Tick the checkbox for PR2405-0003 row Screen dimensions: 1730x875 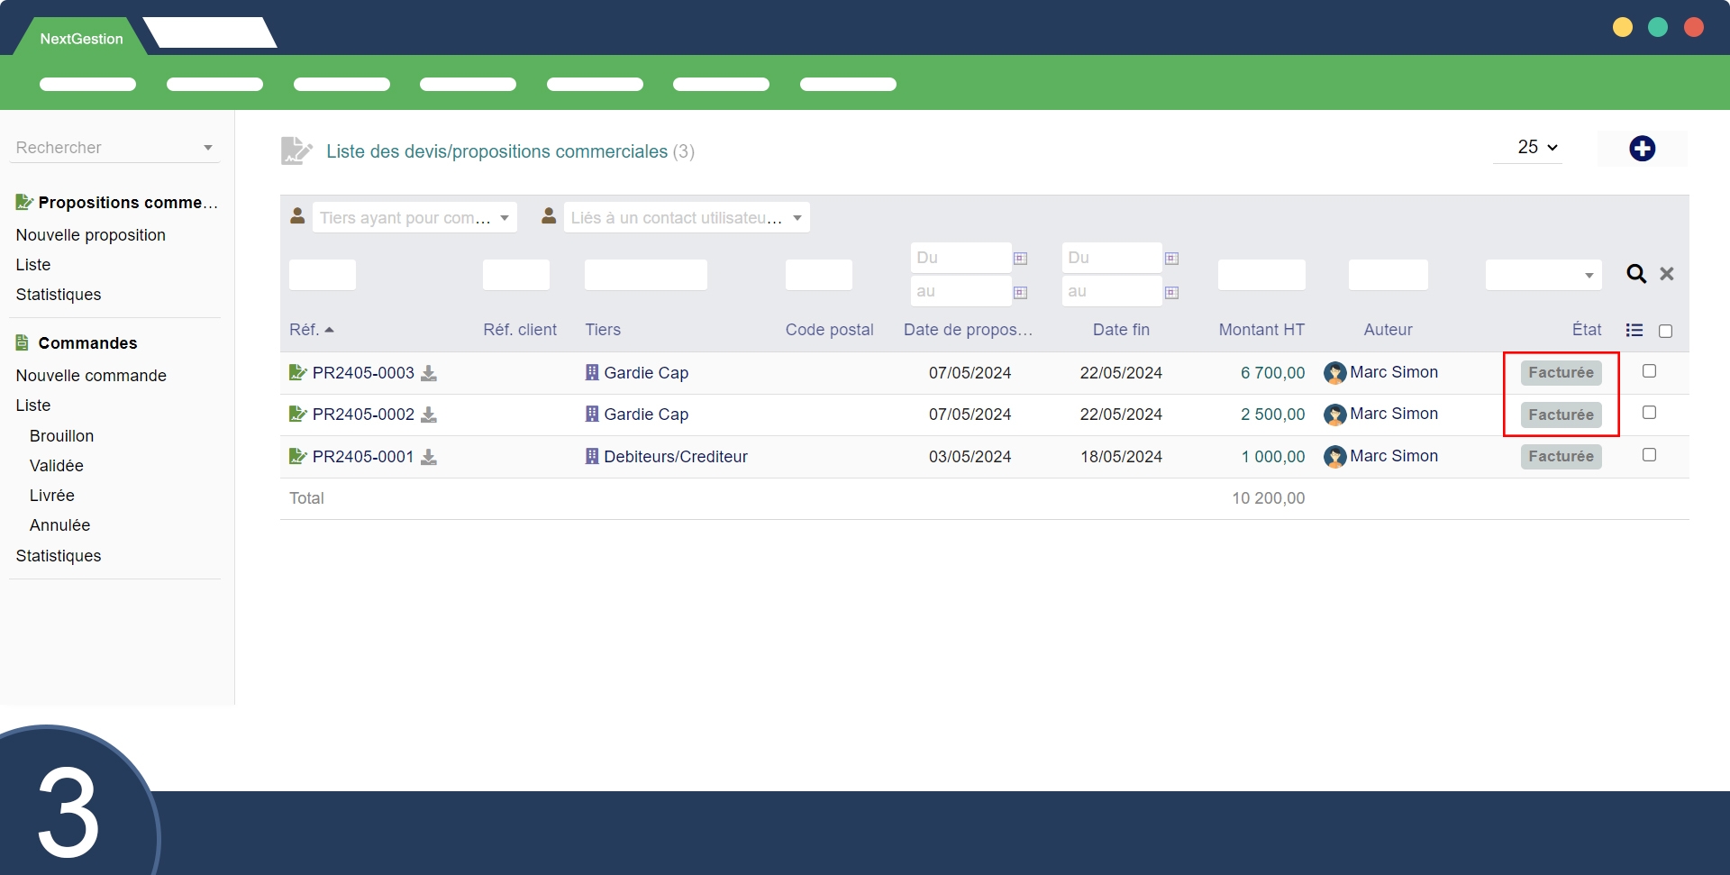coord(1649,371)
